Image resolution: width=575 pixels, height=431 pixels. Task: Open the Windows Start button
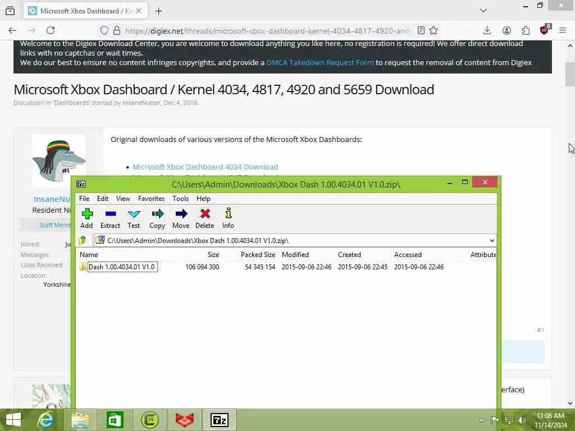click(x=13, y=420)
